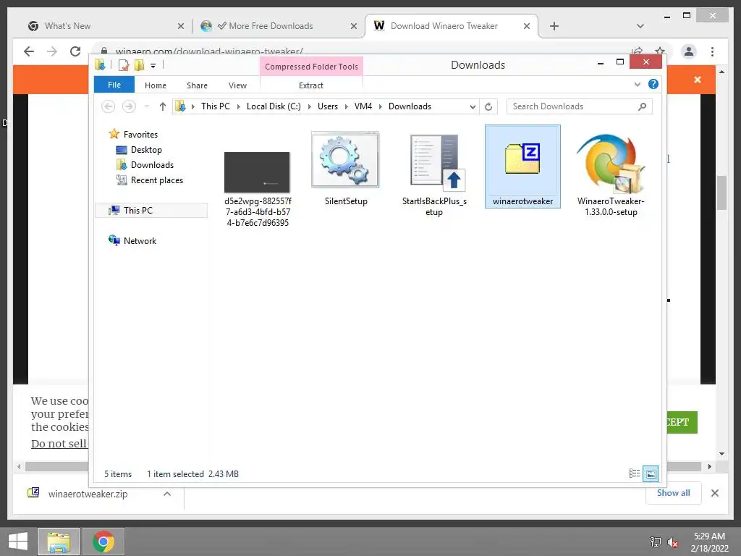Image resolution: width=741 pixels, height=556 pixels.
Task: Switch to Details view icon
Action: coord(634,473)
